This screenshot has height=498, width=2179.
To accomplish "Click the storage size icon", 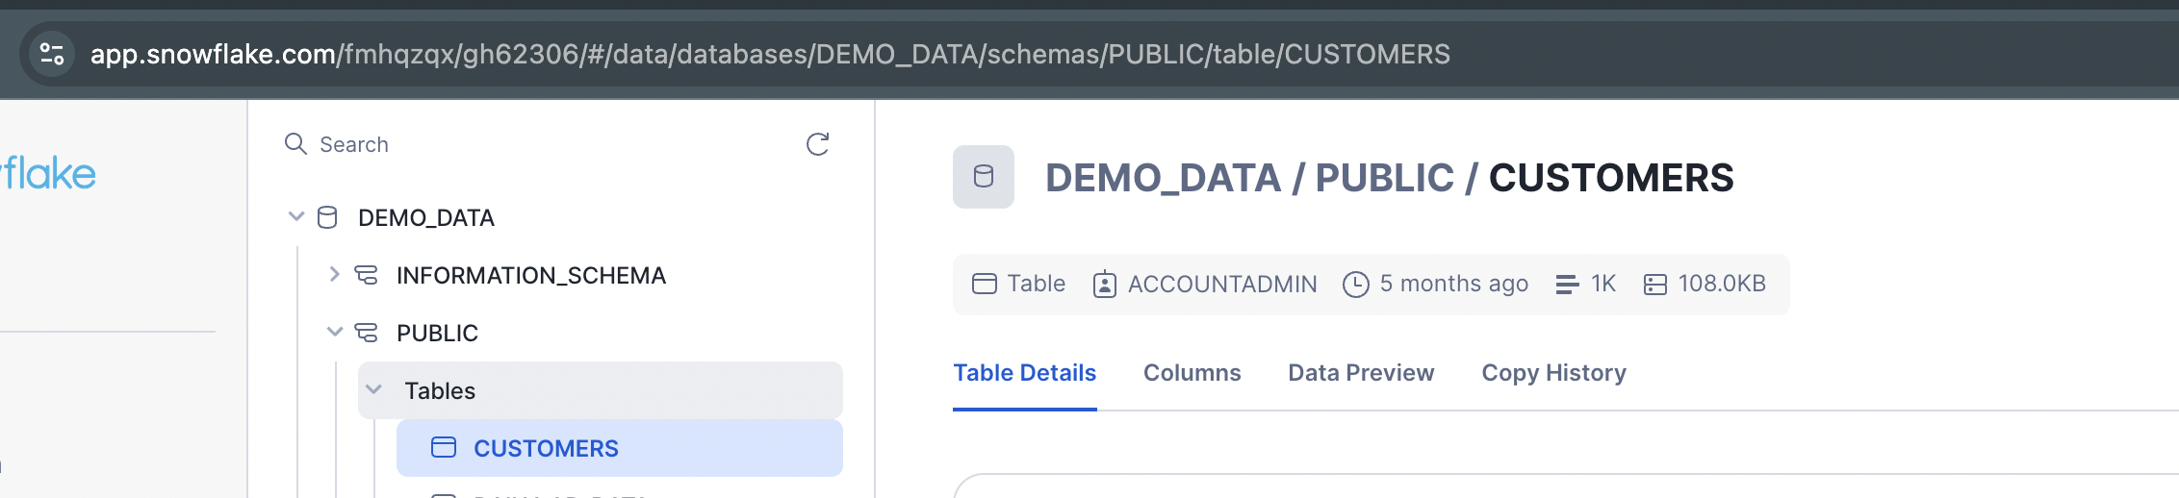I will (x=1655, y=285).
